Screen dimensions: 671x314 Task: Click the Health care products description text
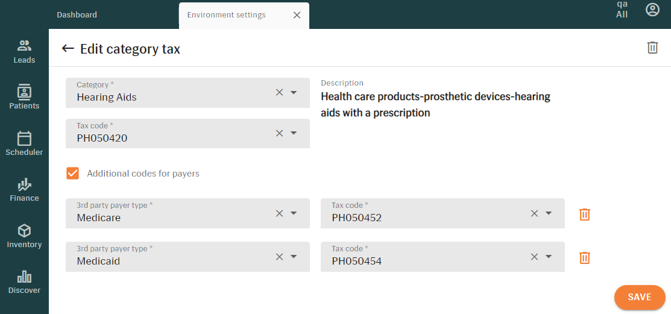pos(436,104)
